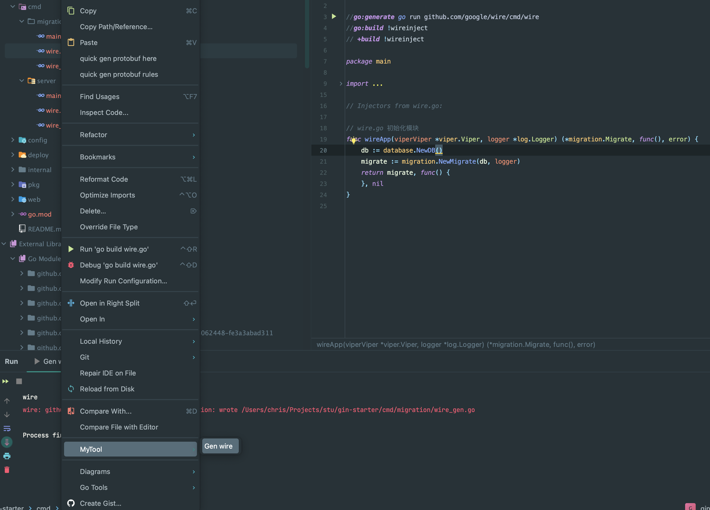Screen dimensions: 710x510
Task: Collapse the migration folder chevron
Action: [x=22, y=21]
